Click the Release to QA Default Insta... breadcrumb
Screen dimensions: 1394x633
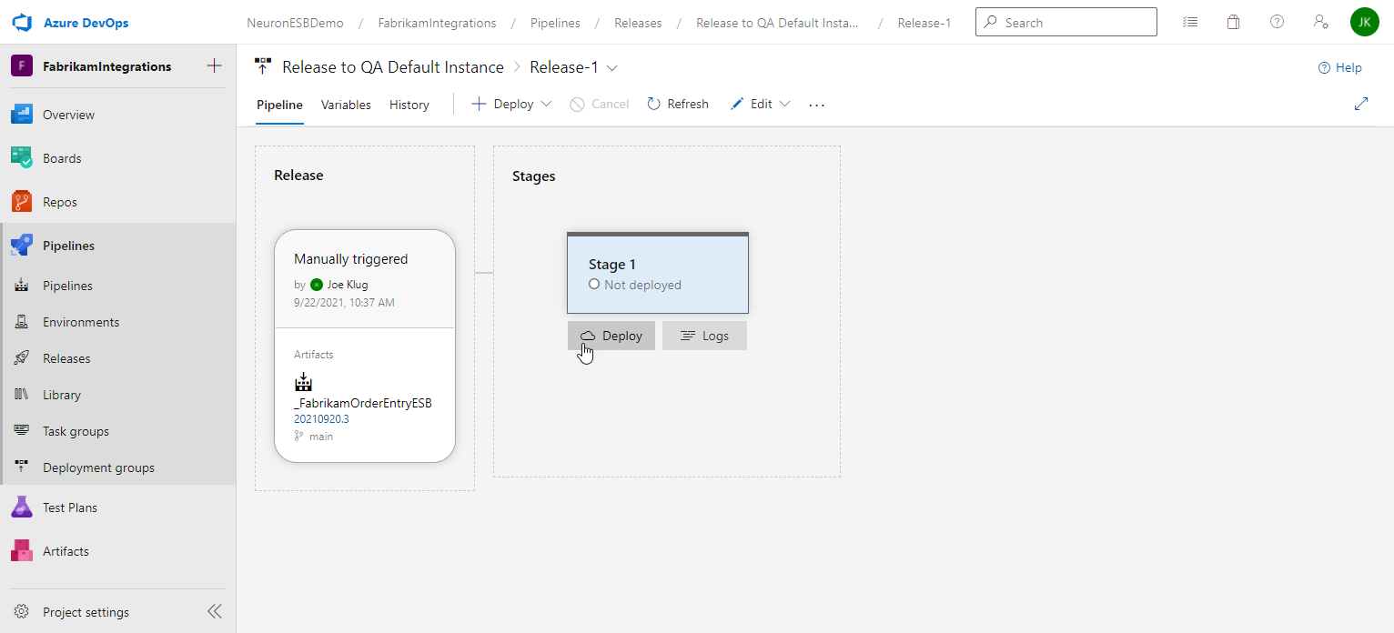pyautogui.click(x=778, y=23)
